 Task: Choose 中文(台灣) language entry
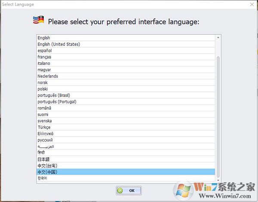pyautogui.click(x=126, y=165)
